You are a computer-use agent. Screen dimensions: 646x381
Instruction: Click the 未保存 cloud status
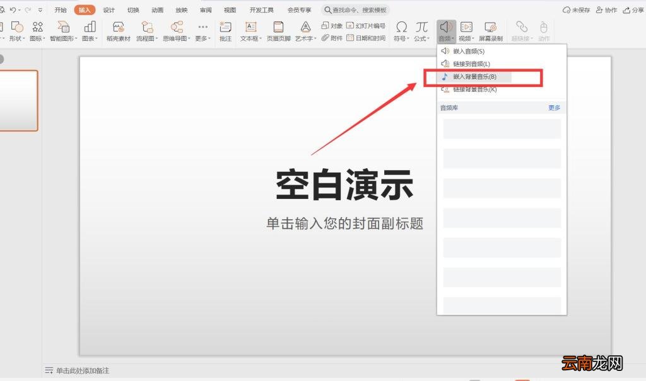click(x=577, y=10)
